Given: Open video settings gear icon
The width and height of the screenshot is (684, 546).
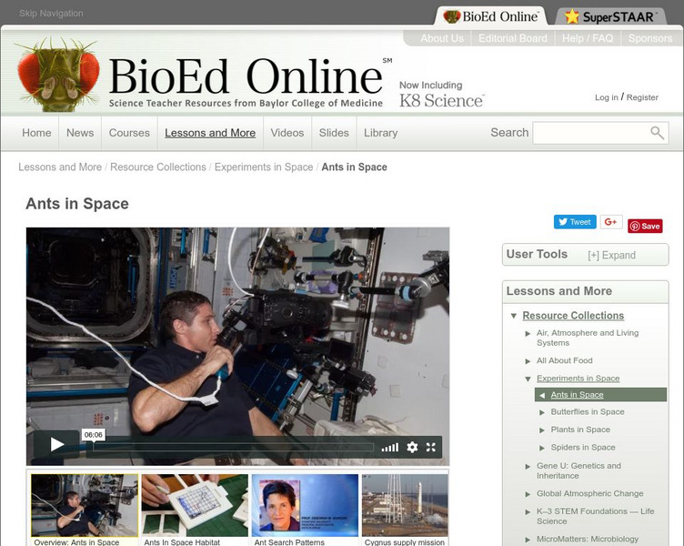Looking at the screenshot, I should pyautogui.click(x=412, y=447).
